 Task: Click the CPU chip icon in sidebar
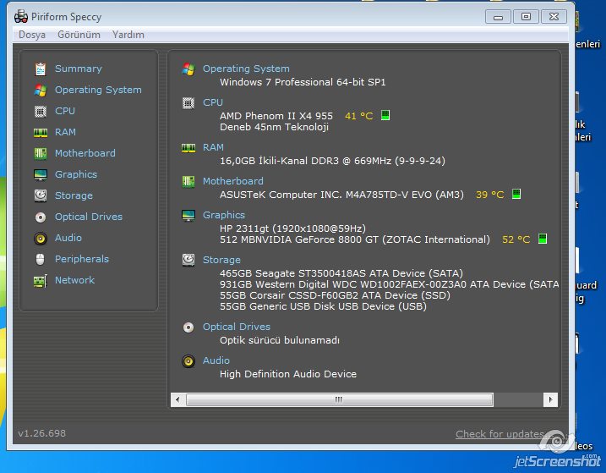pyautogui.click(x=41, y=112)
